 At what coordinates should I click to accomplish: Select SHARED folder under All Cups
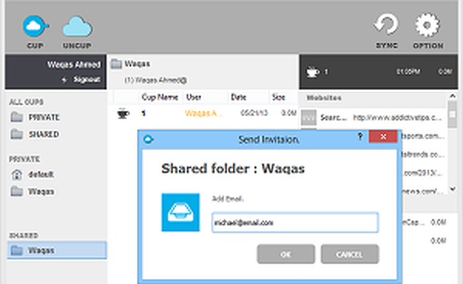click(44, 134)
